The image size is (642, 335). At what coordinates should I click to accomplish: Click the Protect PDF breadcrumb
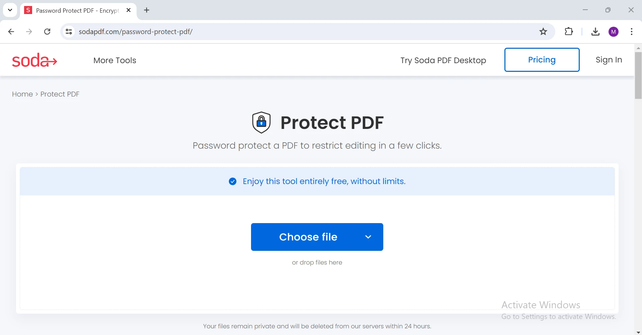tap(60, 94)
